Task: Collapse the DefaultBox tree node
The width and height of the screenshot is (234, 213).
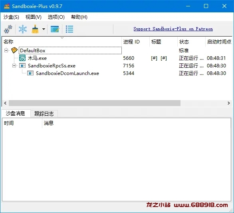Action: click(6, 50)
